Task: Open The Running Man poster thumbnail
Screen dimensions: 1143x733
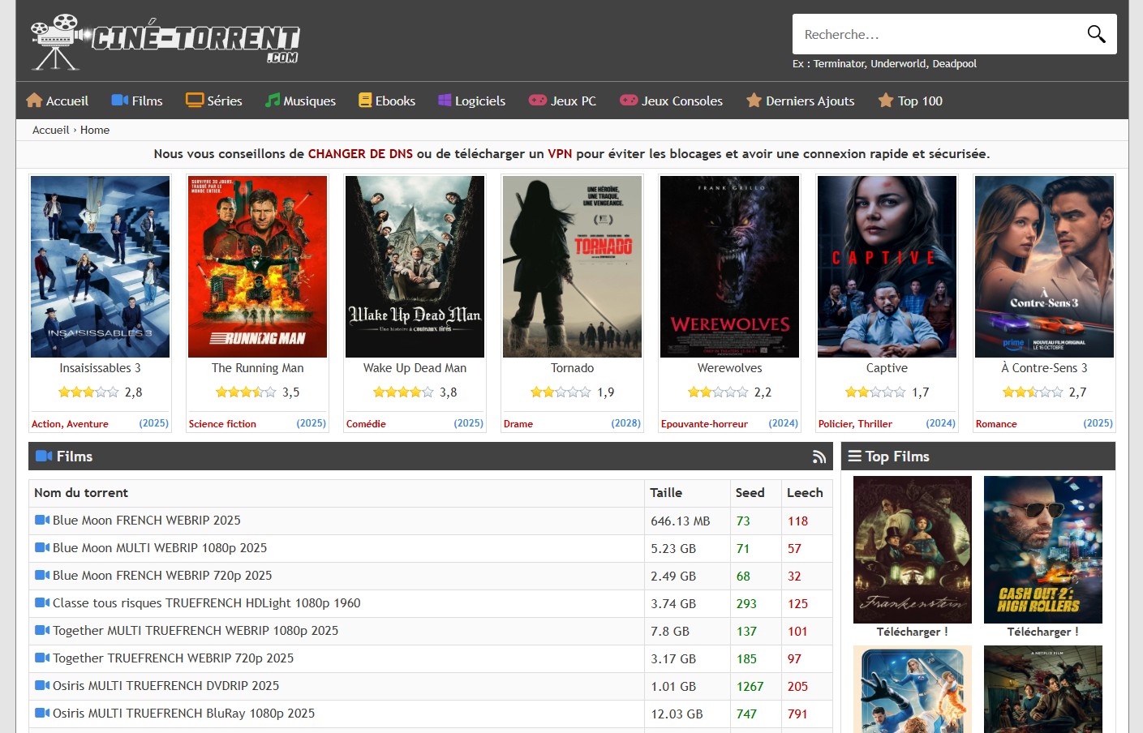Action: click(257, 267)
